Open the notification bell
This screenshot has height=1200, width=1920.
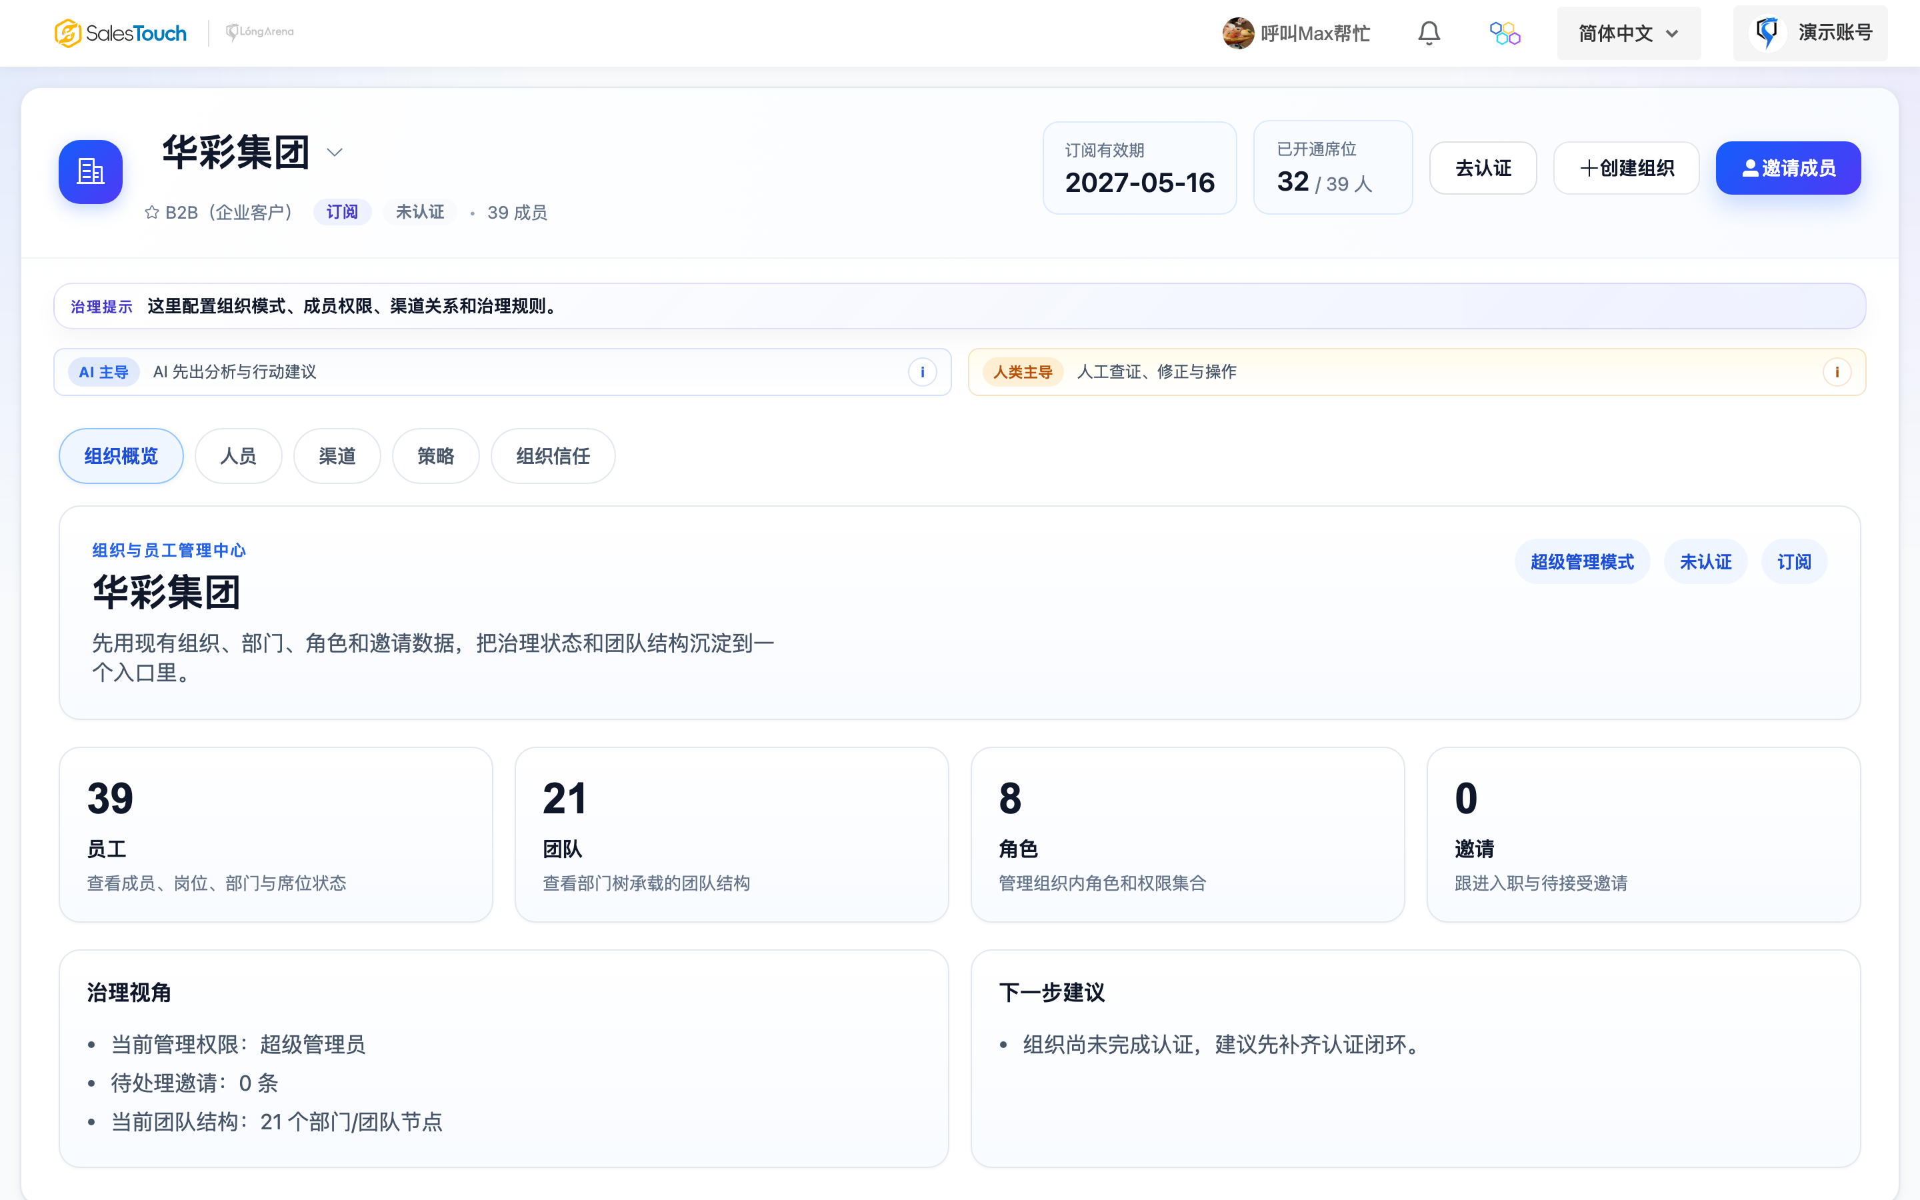click(x=1429, y=33)
